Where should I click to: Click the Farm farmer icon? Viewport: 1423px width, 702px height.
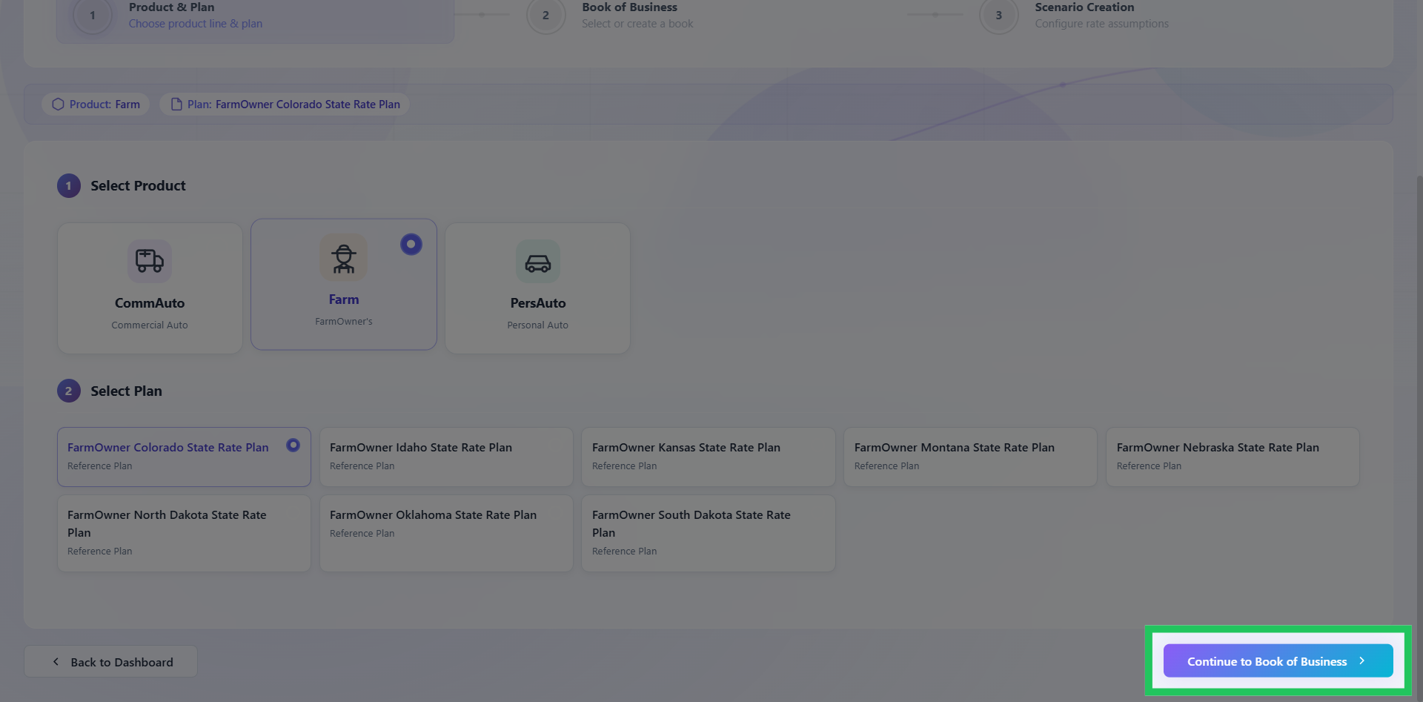(343, 258)
